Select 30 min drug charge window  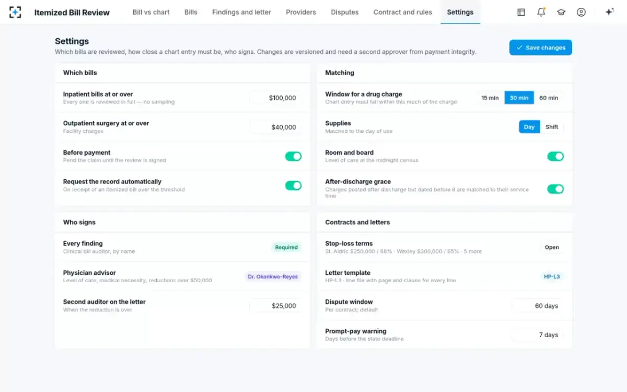(x=519, y=98)
